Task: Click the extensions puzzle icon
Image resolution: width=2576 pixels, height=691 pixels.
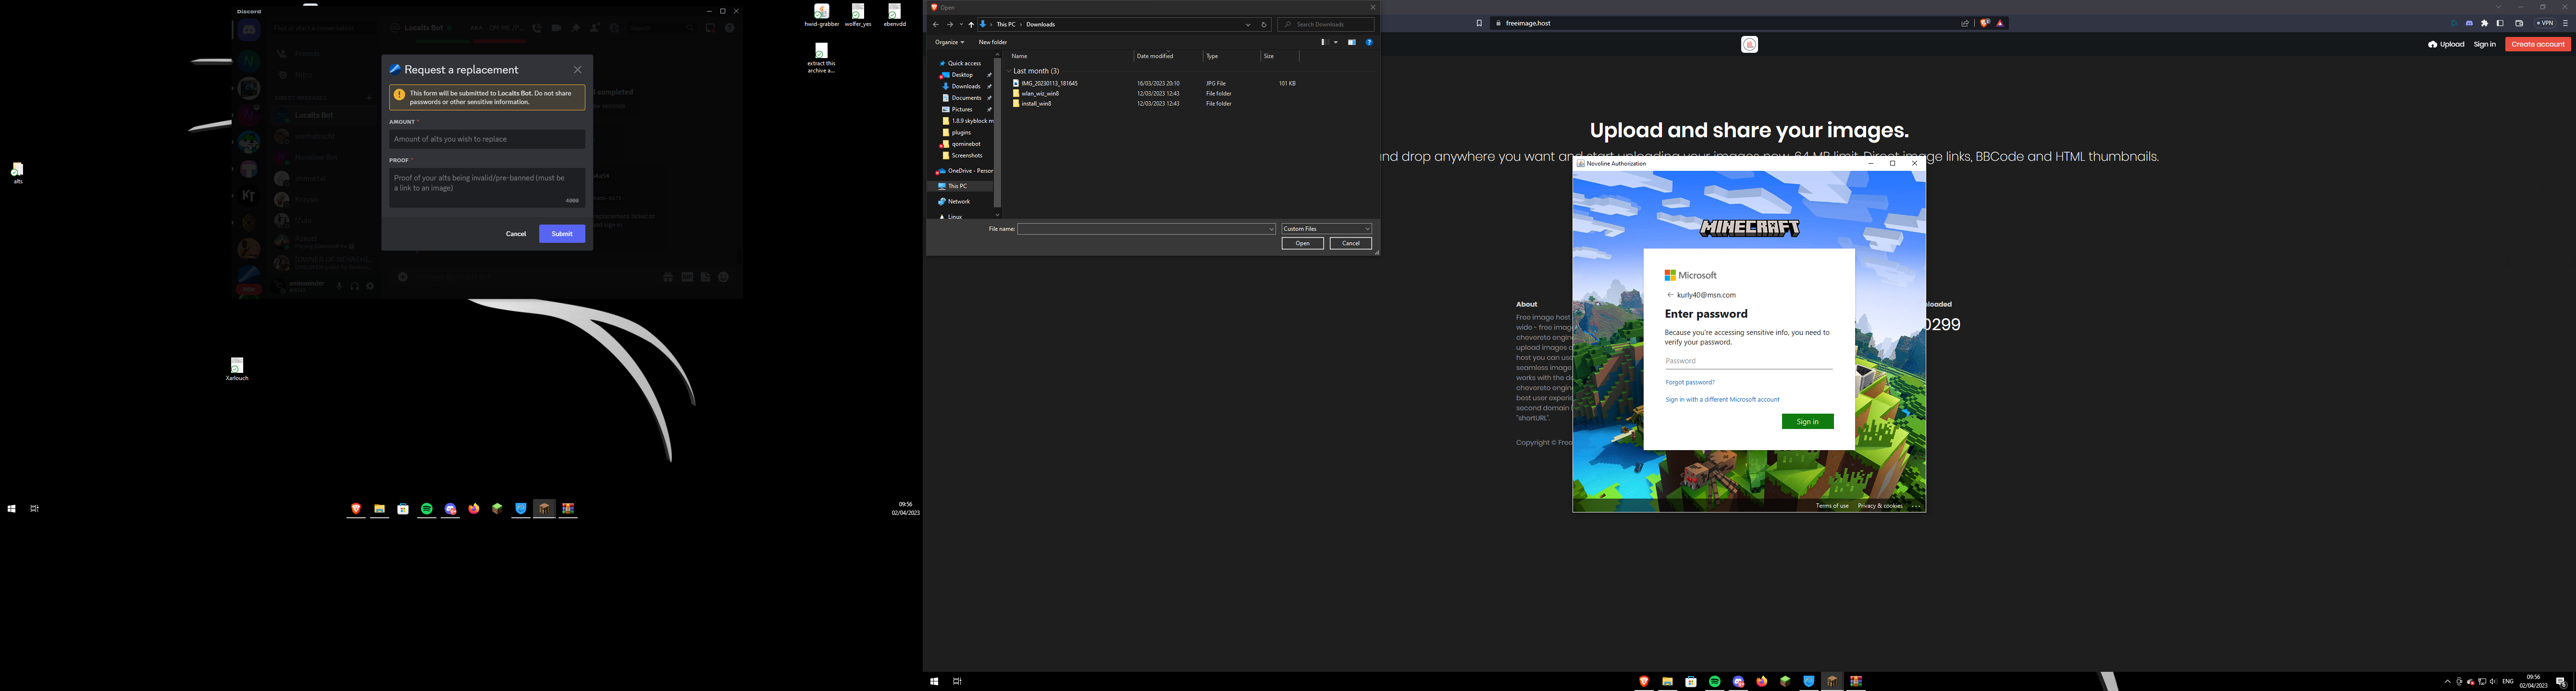Action: point(2485,23)
